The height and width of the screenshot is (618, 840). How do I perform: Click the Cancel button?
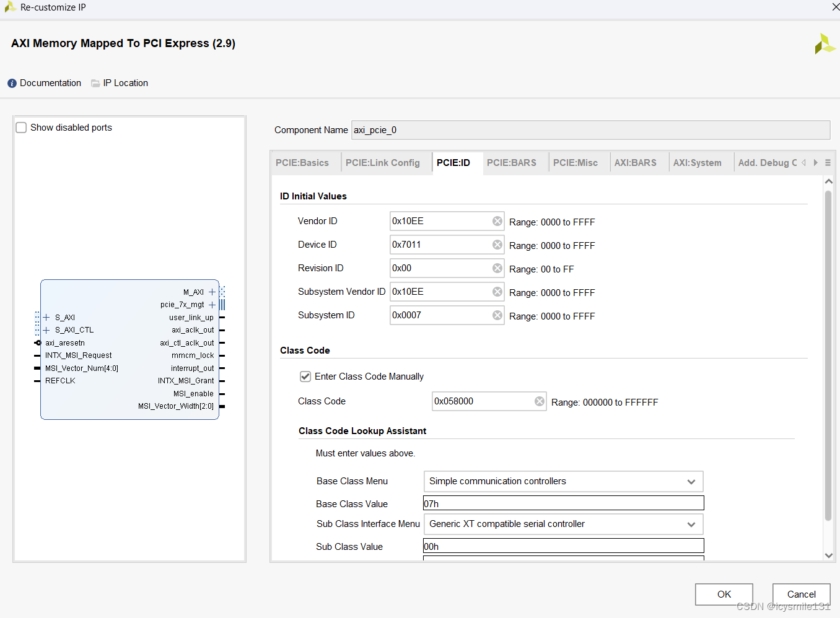pyautogui.click(x=801, y=594)
